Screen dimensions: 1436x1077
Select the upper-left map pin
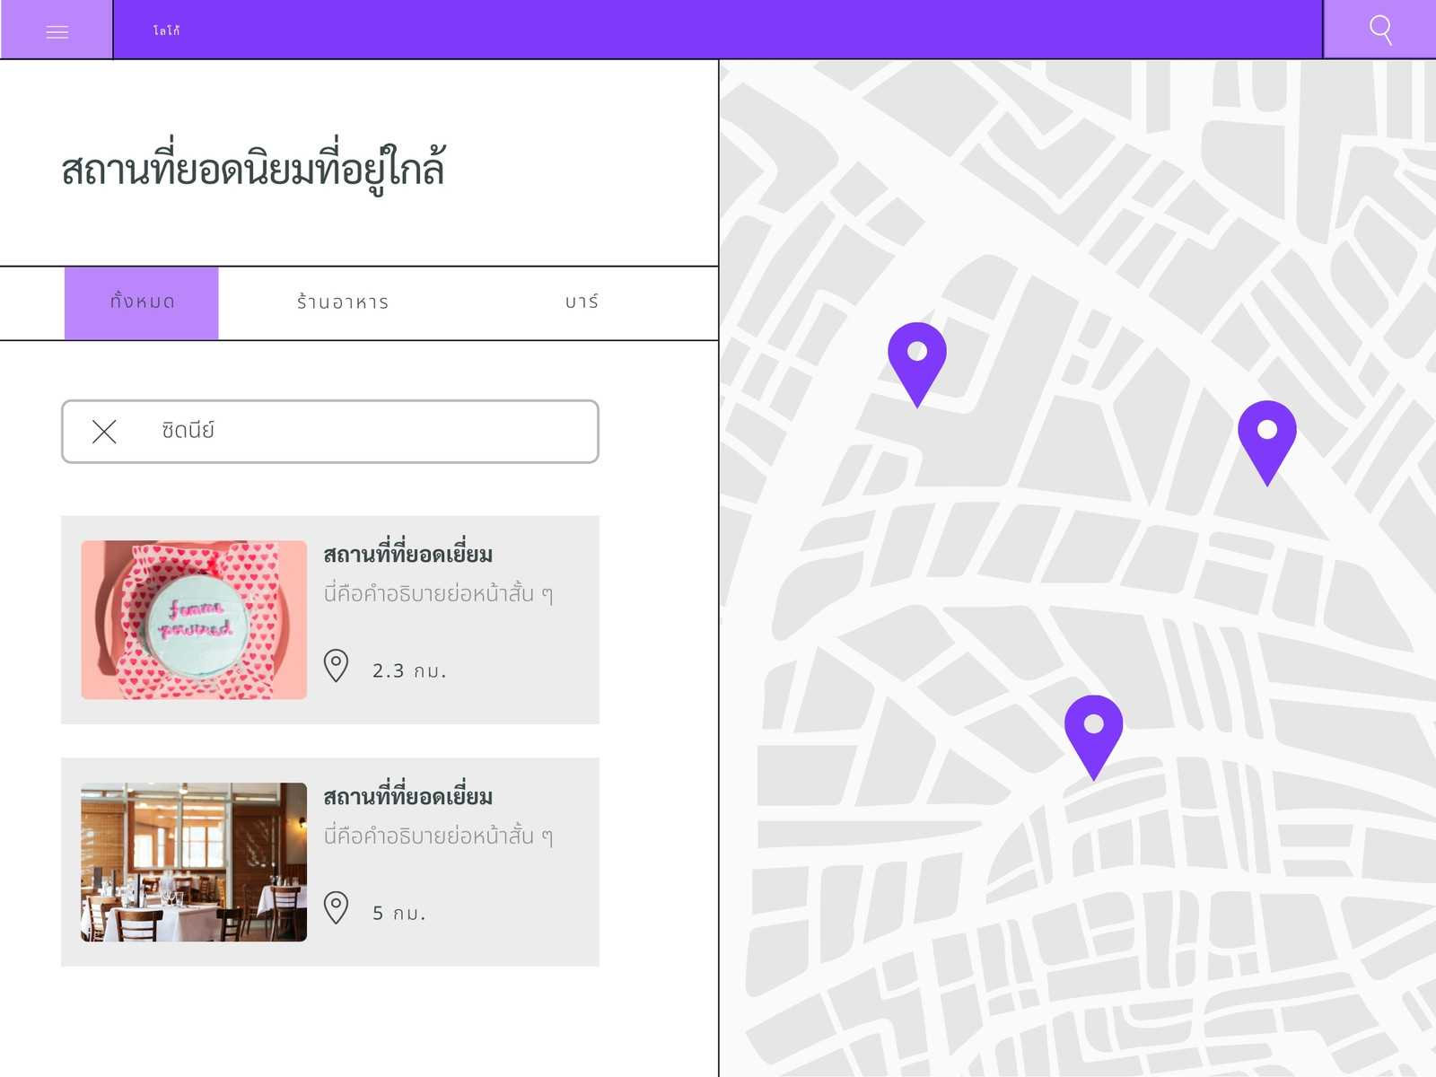point(917,363)
